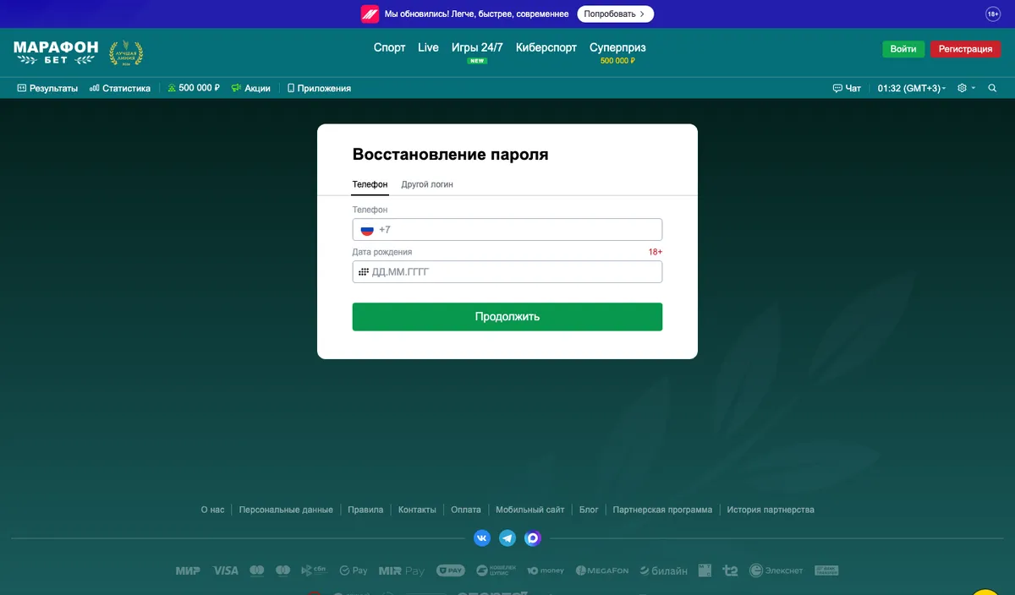The width and height of the screenshot is (1015, 595).
Task: Open the Russian flag country code selector
Action: [367, 230]
